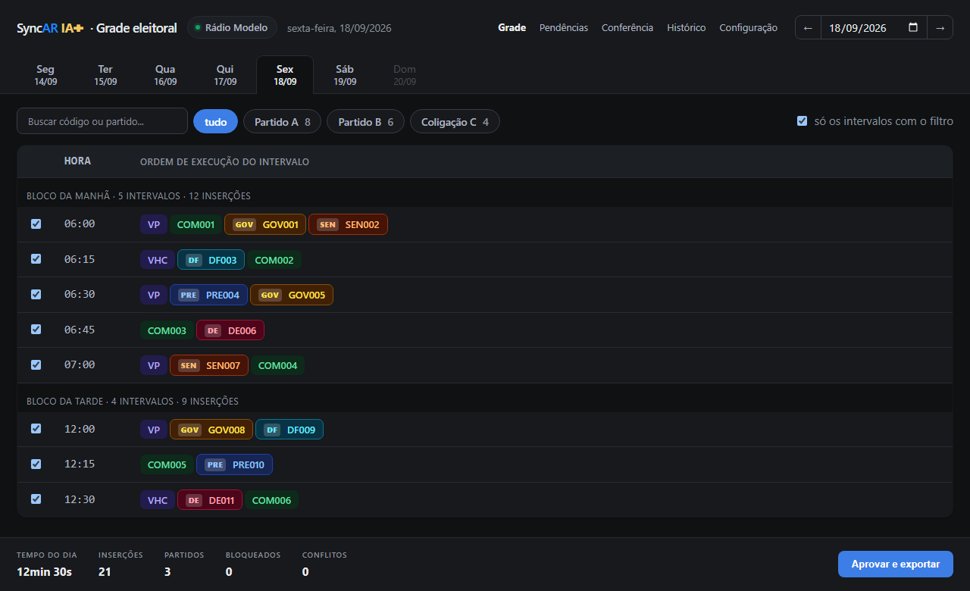Click Aprovar e exportar button
The image size is (970, 591).
pyautogui.click(x=896, y=564)
